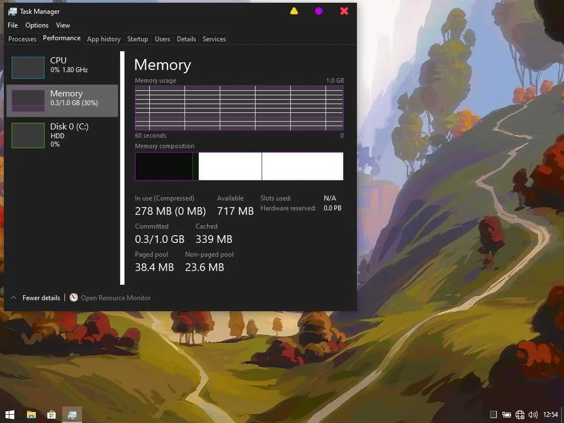Open the Windows Start menu
The image size is (564, 423).
click(x=10, y=415)
